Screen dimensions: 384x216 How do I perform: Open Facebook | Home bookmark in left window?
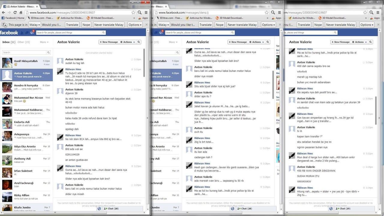tap(13, 18)
